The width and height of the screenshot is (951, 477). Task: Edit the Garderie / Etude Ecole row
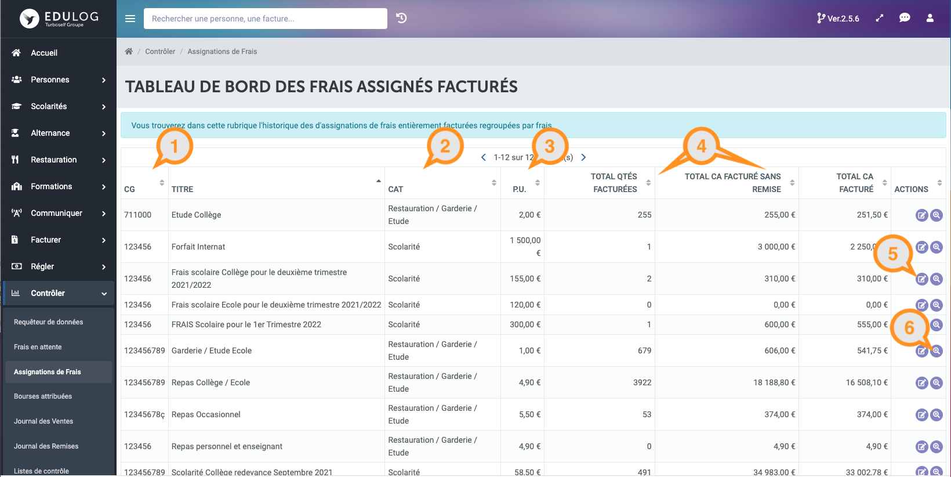click(x=922, y=351)
